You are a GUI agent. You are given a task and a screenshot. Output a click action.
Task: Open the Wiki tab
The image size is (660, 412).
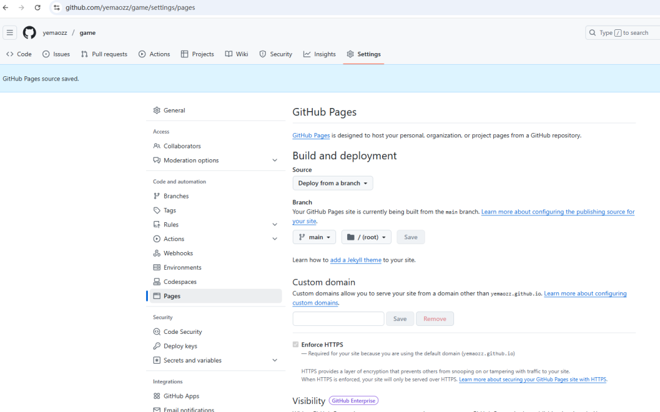click(237, 54)
